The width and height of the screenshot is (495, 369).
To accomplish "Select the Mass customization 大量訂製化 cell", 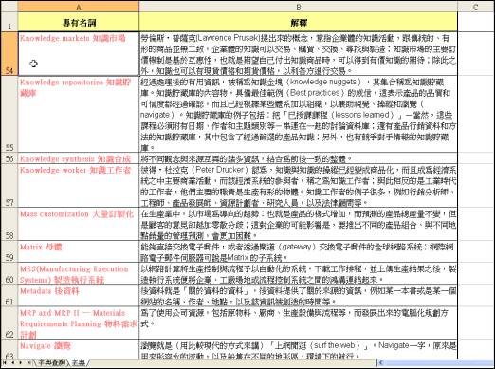I will pyautogui.click(x=79, y=224).
